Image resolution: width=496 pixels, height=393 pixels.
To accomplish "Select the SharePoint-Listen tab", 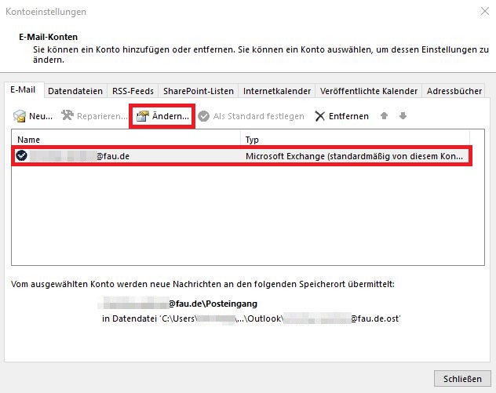I will coord(198,91).
